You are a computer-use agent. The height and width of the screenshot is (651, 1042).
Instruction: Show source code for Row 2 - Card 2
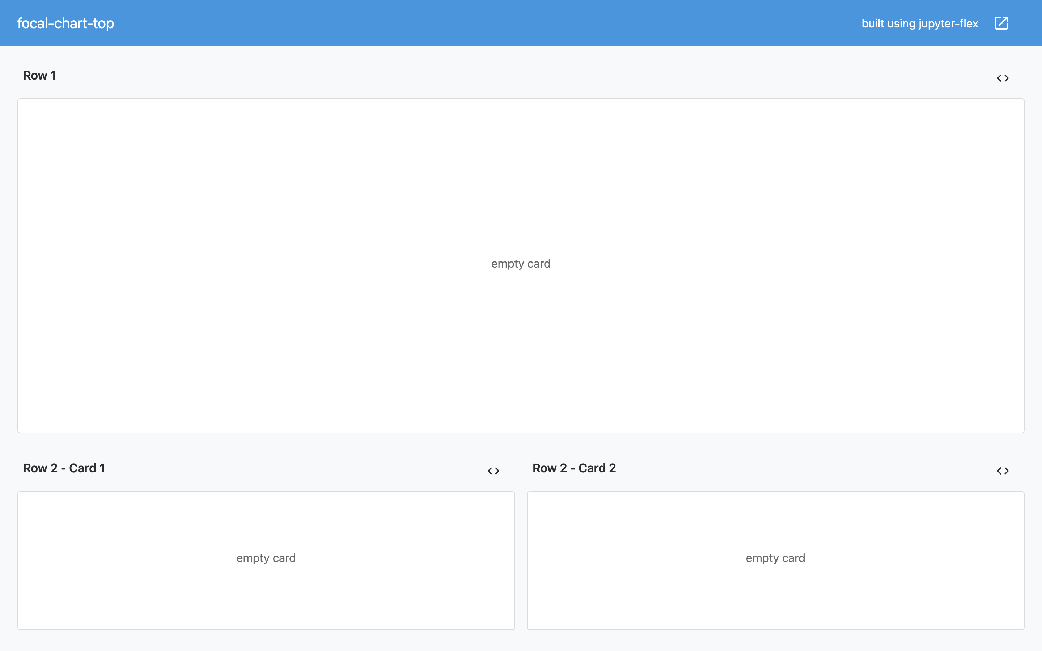point(1003,471)
